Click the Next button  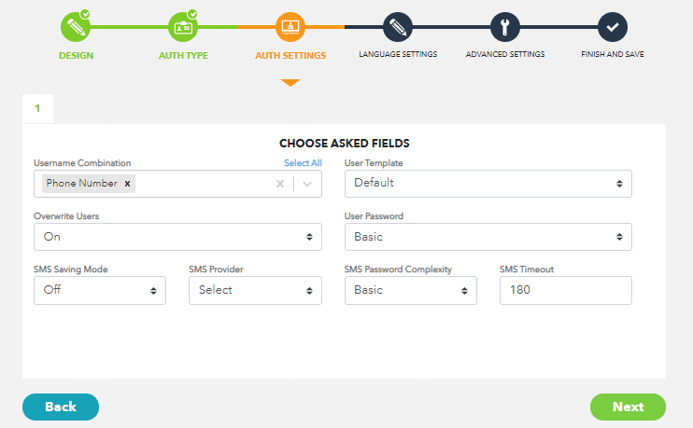[628, 407]
